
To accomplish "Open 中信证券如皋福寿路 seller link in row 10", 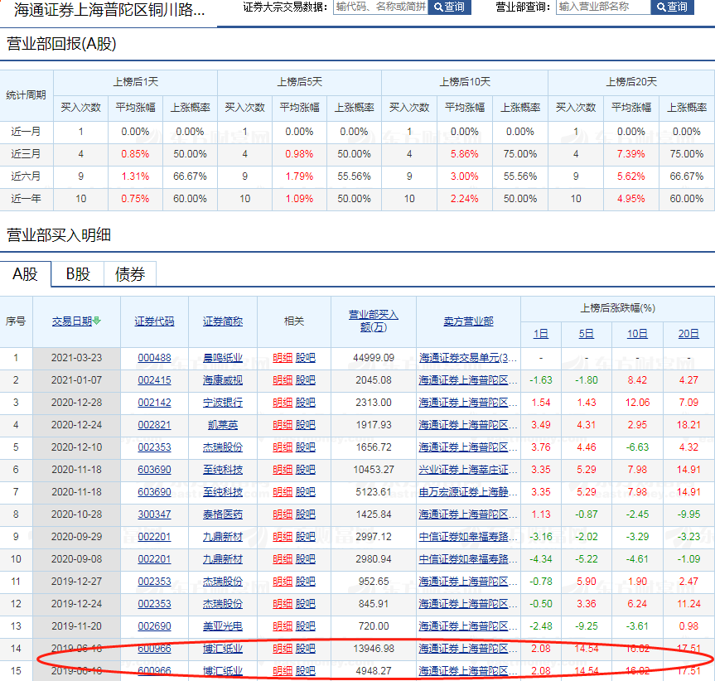I will click(468, 559).
